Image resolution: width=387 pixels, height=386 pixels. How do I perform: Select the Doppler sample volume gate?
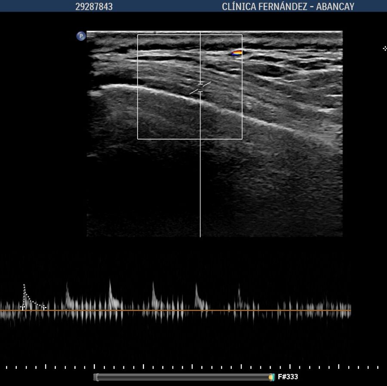[x=200, y=88]
